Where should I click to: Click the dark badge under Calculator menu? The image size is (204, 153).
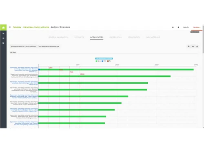pos(195,32)
